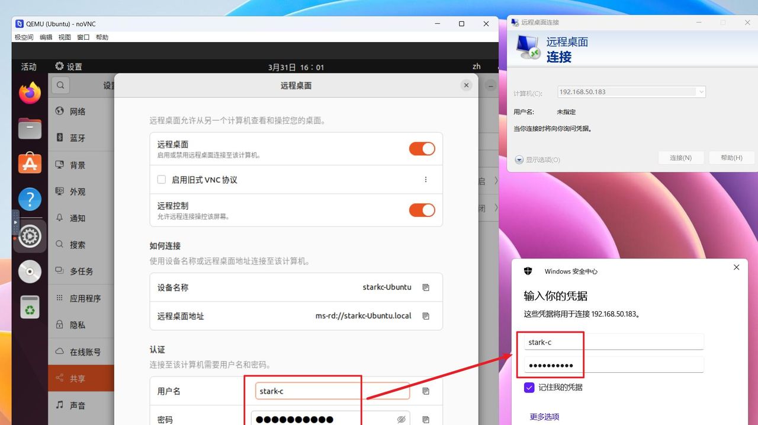Click the 更多选项 link

point(544,417)
